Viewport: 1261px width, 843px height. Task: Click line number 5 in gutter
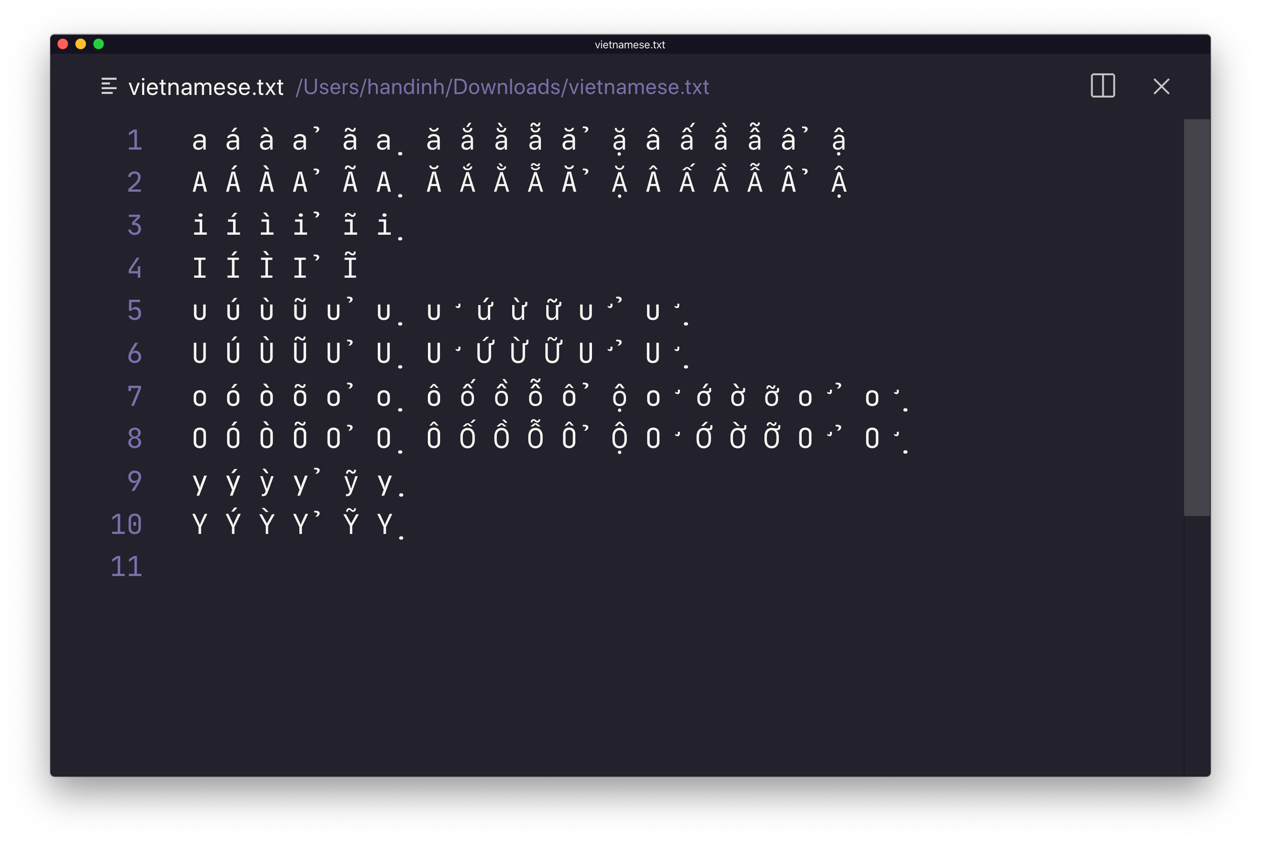tap(134, 310)
